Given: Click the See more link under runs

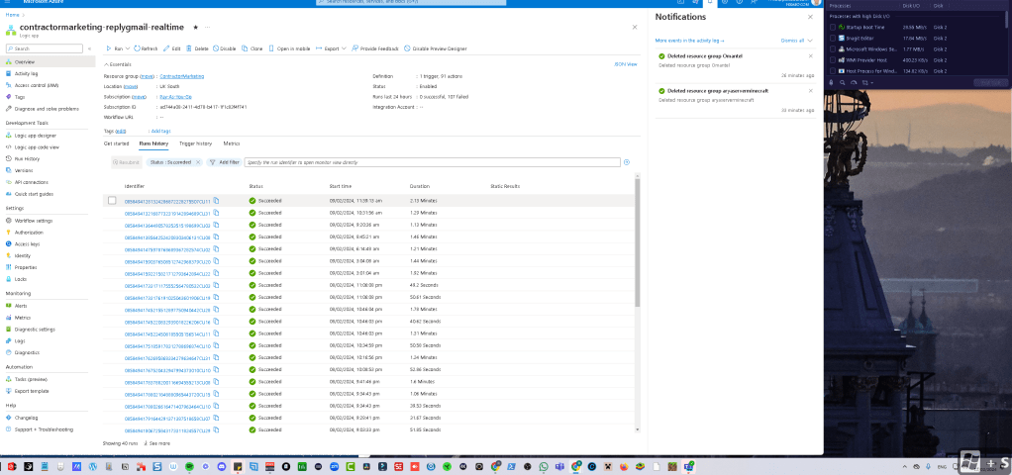Looking at the screenshot, I should 159,443.
